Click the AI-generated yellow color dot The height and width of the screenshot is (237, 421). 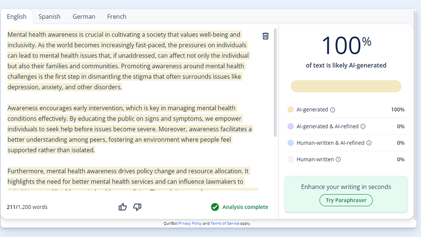point(290,110)
